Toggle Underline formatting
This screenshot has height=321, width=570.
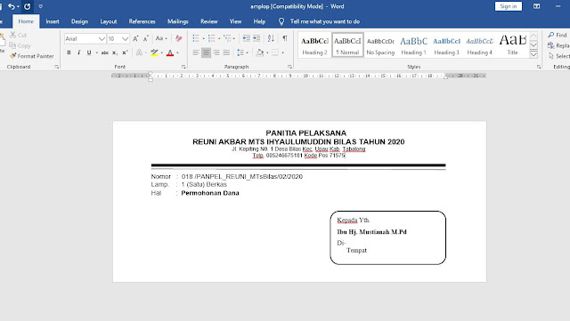pyautogui.click(x=89, y=52)
